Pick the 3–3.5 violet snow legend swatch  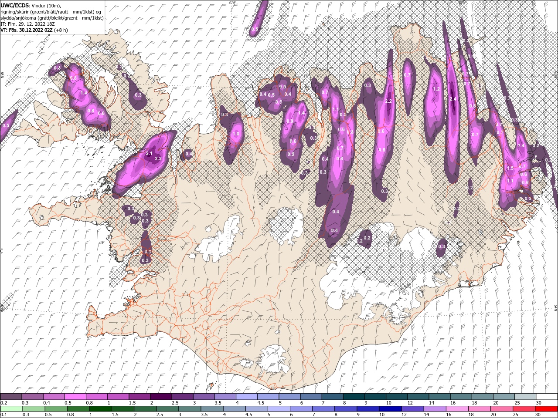(x=204, y=397)
